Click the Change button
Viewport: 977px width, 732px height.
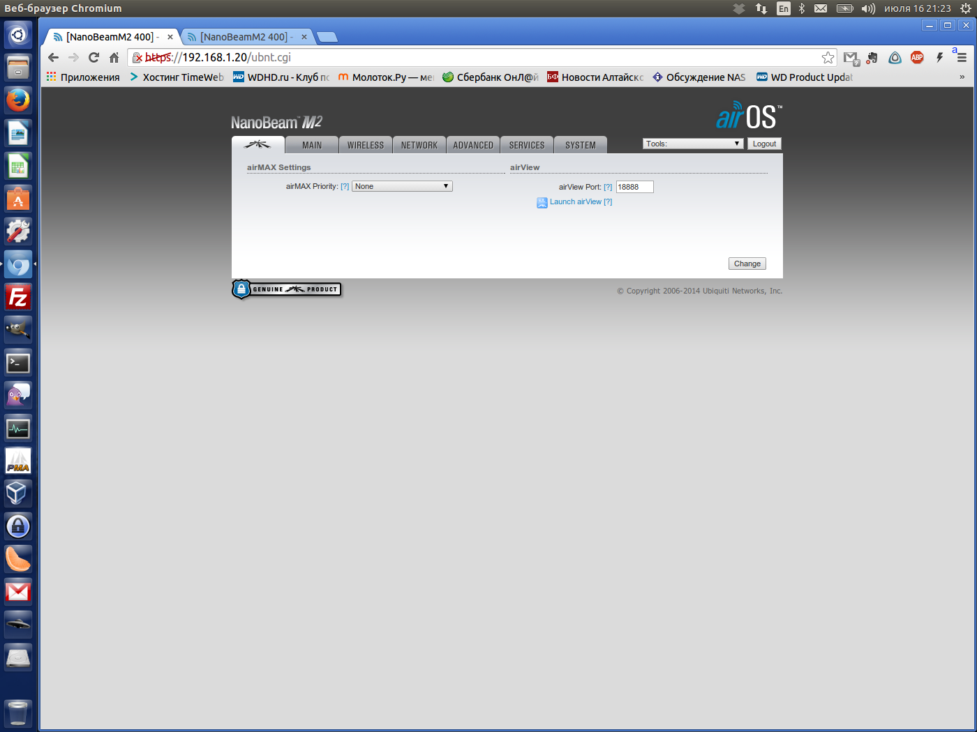coord(747,264)
